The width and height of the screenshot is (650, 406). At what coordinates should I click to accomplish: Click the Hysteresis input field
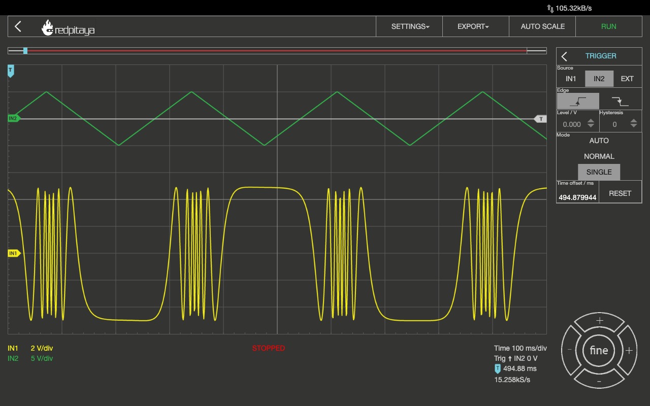pyautogui.click(x=614, y=124)
